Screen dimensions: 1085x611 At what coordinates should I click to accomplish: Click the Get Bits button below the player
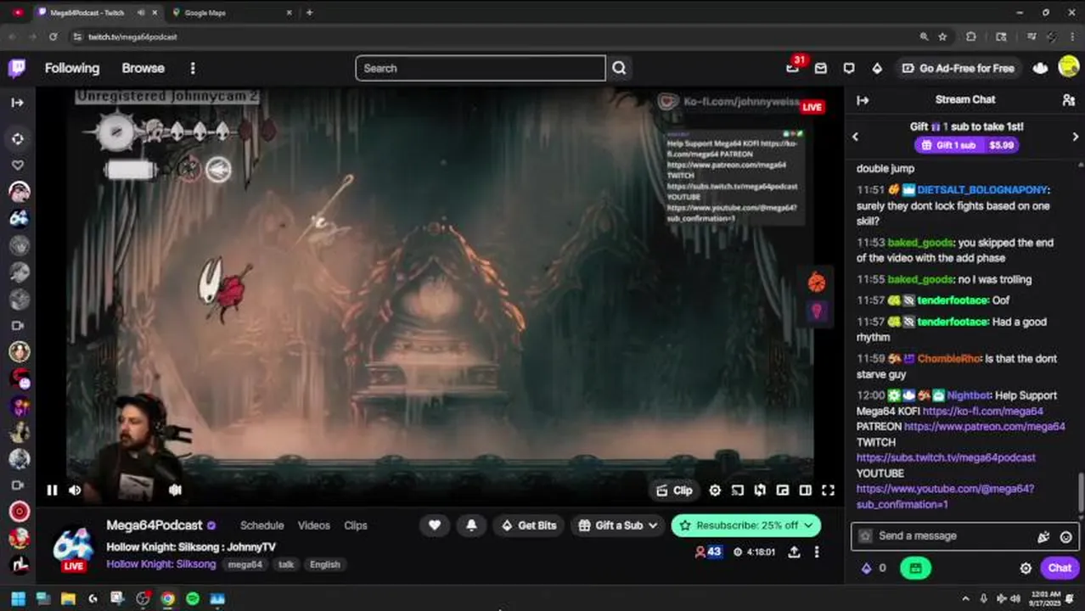coord(529,525)
